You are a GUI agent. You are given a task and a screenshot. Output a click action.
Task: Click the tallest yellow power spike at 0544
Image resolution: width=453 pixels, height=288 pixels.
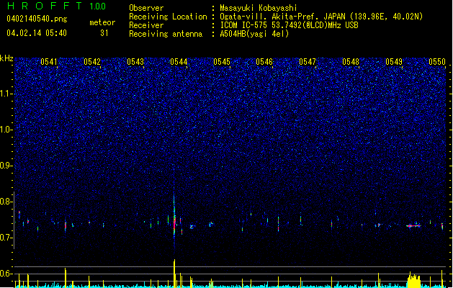coord(174,273)
